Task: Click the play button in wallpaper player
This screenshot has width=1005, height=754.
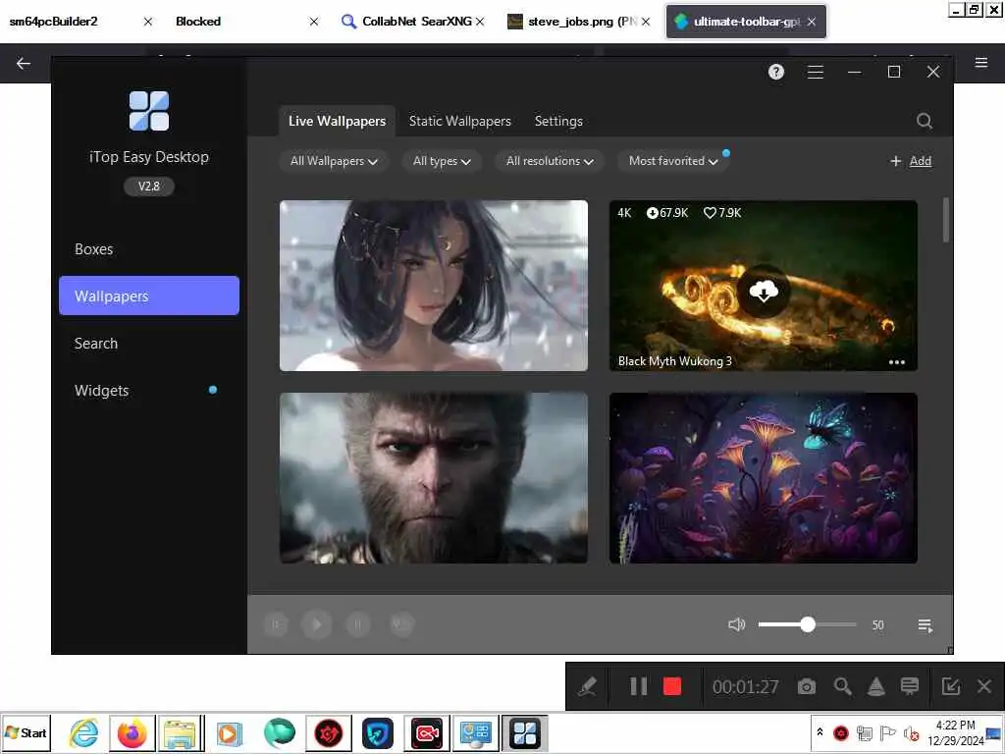Action: (317, 623)
